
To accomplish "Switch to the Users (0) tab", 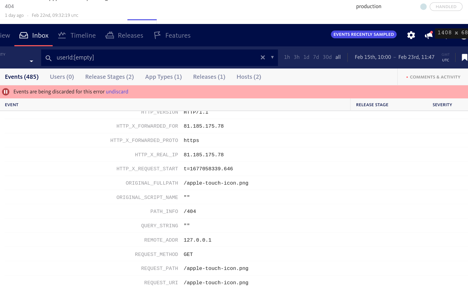I will [62, 77].
